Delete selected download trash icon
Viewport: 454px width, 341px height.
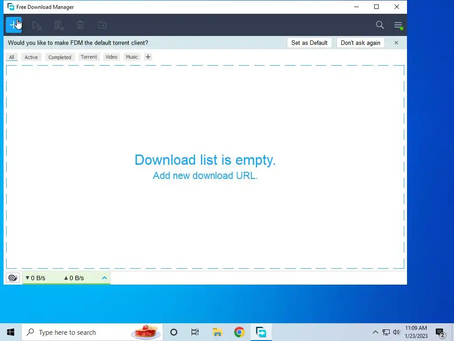pos(80,25)
